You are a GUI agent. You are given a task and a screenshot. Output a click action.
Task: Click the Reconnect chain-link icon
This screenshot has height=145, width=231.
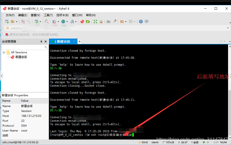(x=28, y=22)
